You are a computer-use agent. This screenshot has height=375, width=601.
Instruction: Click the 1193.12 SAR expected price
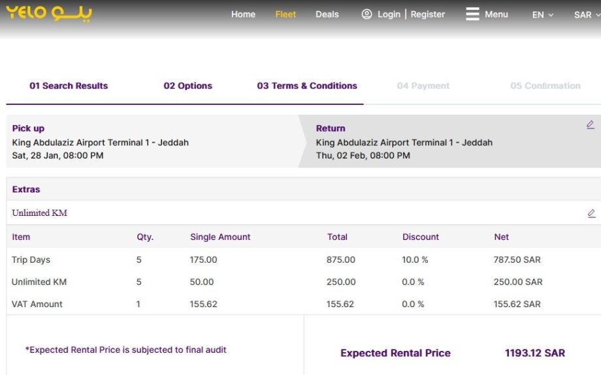[534, 353]
